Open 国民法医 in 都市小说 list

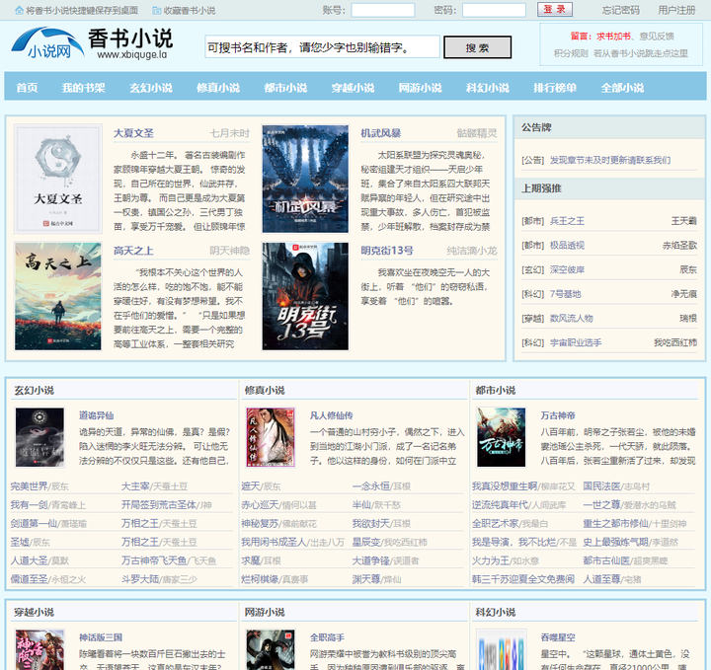601,486
